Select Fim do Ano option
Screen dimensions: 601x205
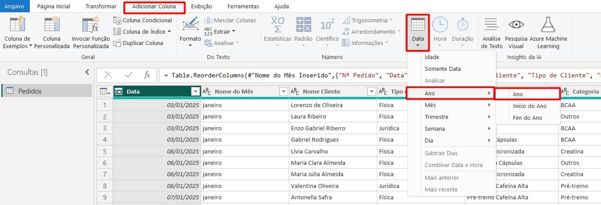pos(528,118)
